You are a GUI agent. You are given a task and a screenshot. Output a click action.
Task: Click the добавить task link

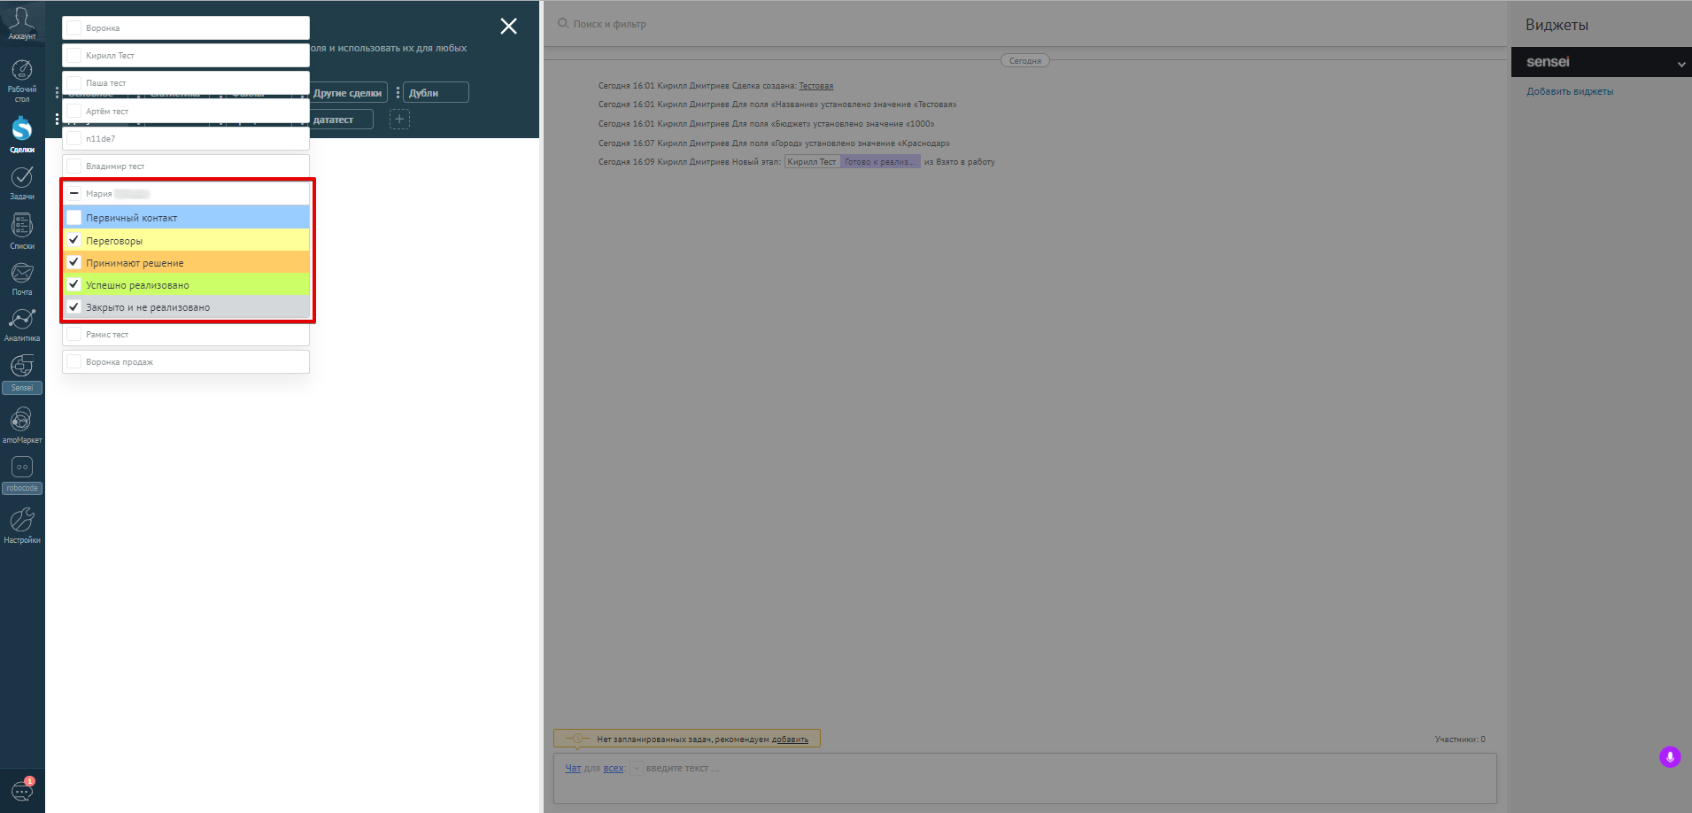[790, 739]
